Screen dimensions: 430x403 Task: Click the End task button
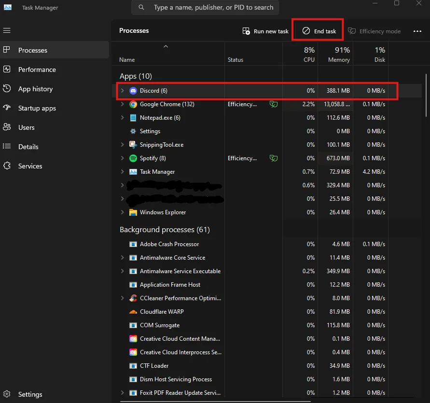pyautogui.click(x=319, y=31)
